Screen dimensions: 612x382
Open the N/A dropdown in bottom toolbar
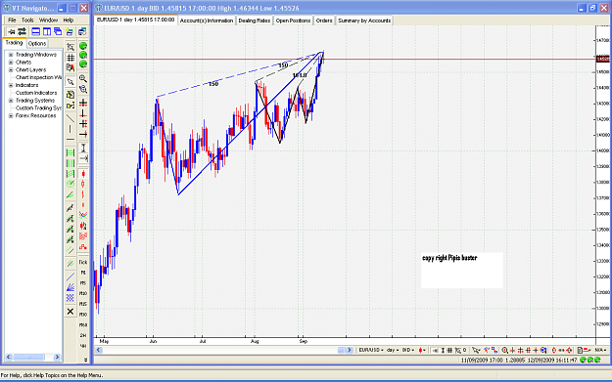(600, 350)
